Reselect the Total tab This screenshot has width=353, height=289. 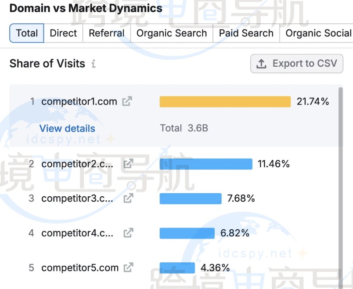coord(27,33)
